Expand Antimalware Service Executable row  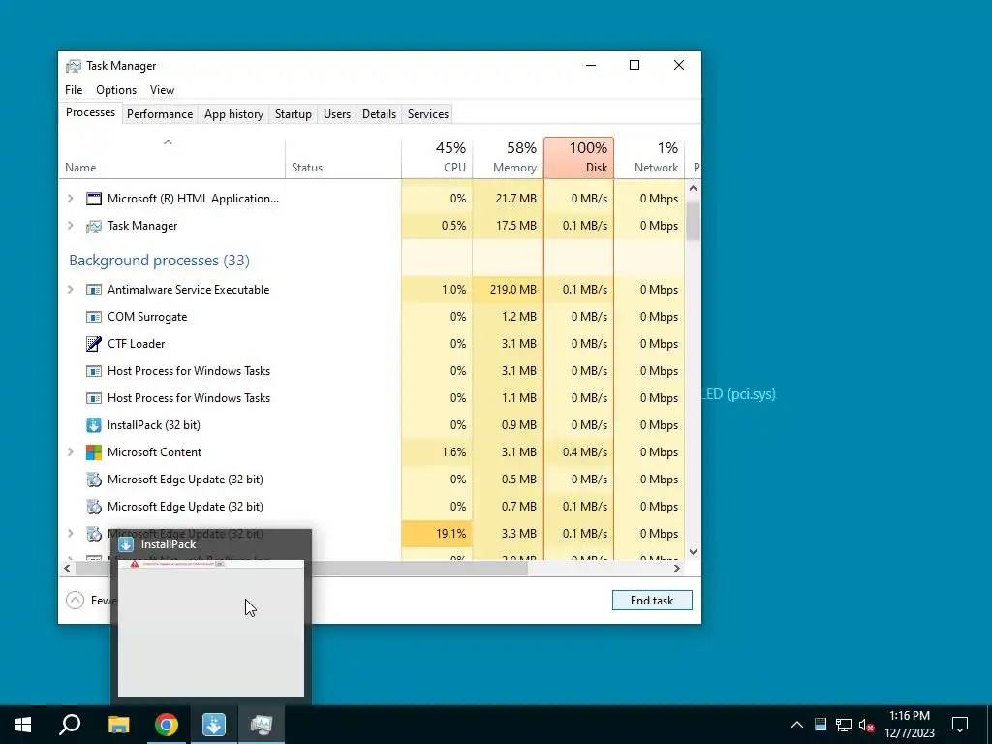[x=70, y=290]
